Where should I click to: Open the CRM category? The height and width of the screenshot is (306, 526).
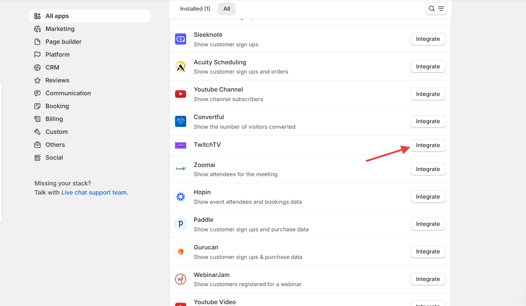[x=52, y=67]
